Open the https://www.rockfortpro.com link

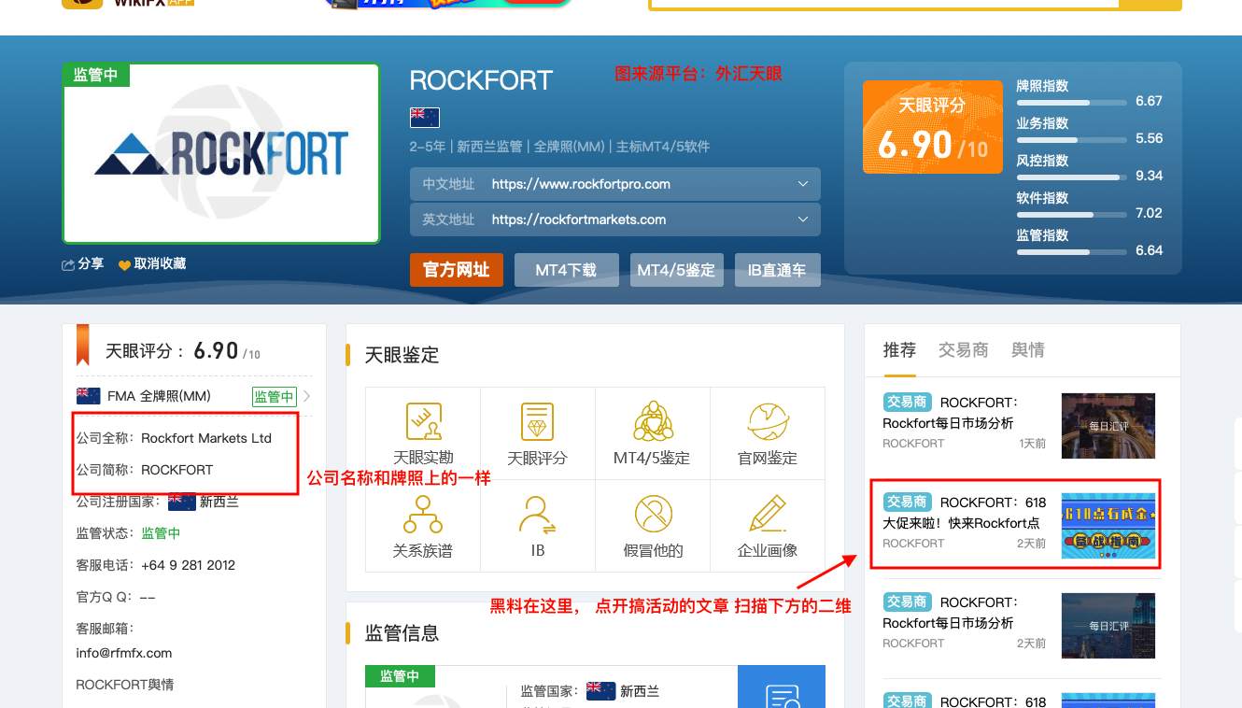coord(581,184)
